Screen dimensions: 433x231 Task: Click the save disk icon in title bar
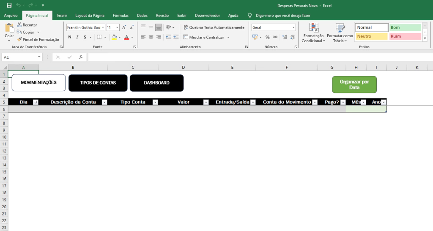click(x=9, y=5)
